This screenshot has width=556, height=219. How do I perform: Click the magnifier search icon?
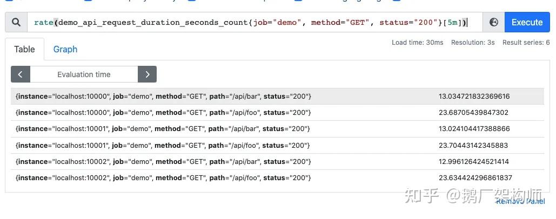click(16, 22)
